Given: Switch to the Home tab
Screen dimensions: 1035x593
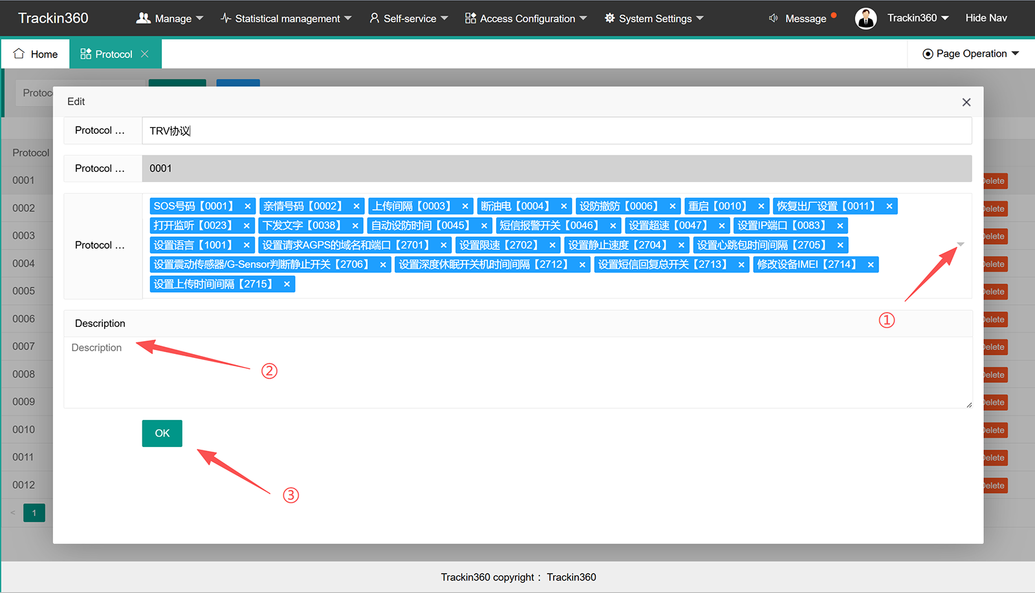Looking at the screenshot, I should click(36, 54).
